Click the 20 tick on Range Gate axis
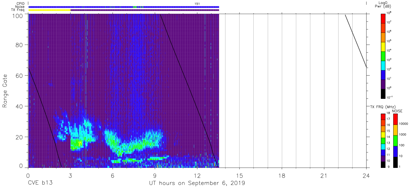The height and width of the screenshot is (190, 412). coord(19,137)
